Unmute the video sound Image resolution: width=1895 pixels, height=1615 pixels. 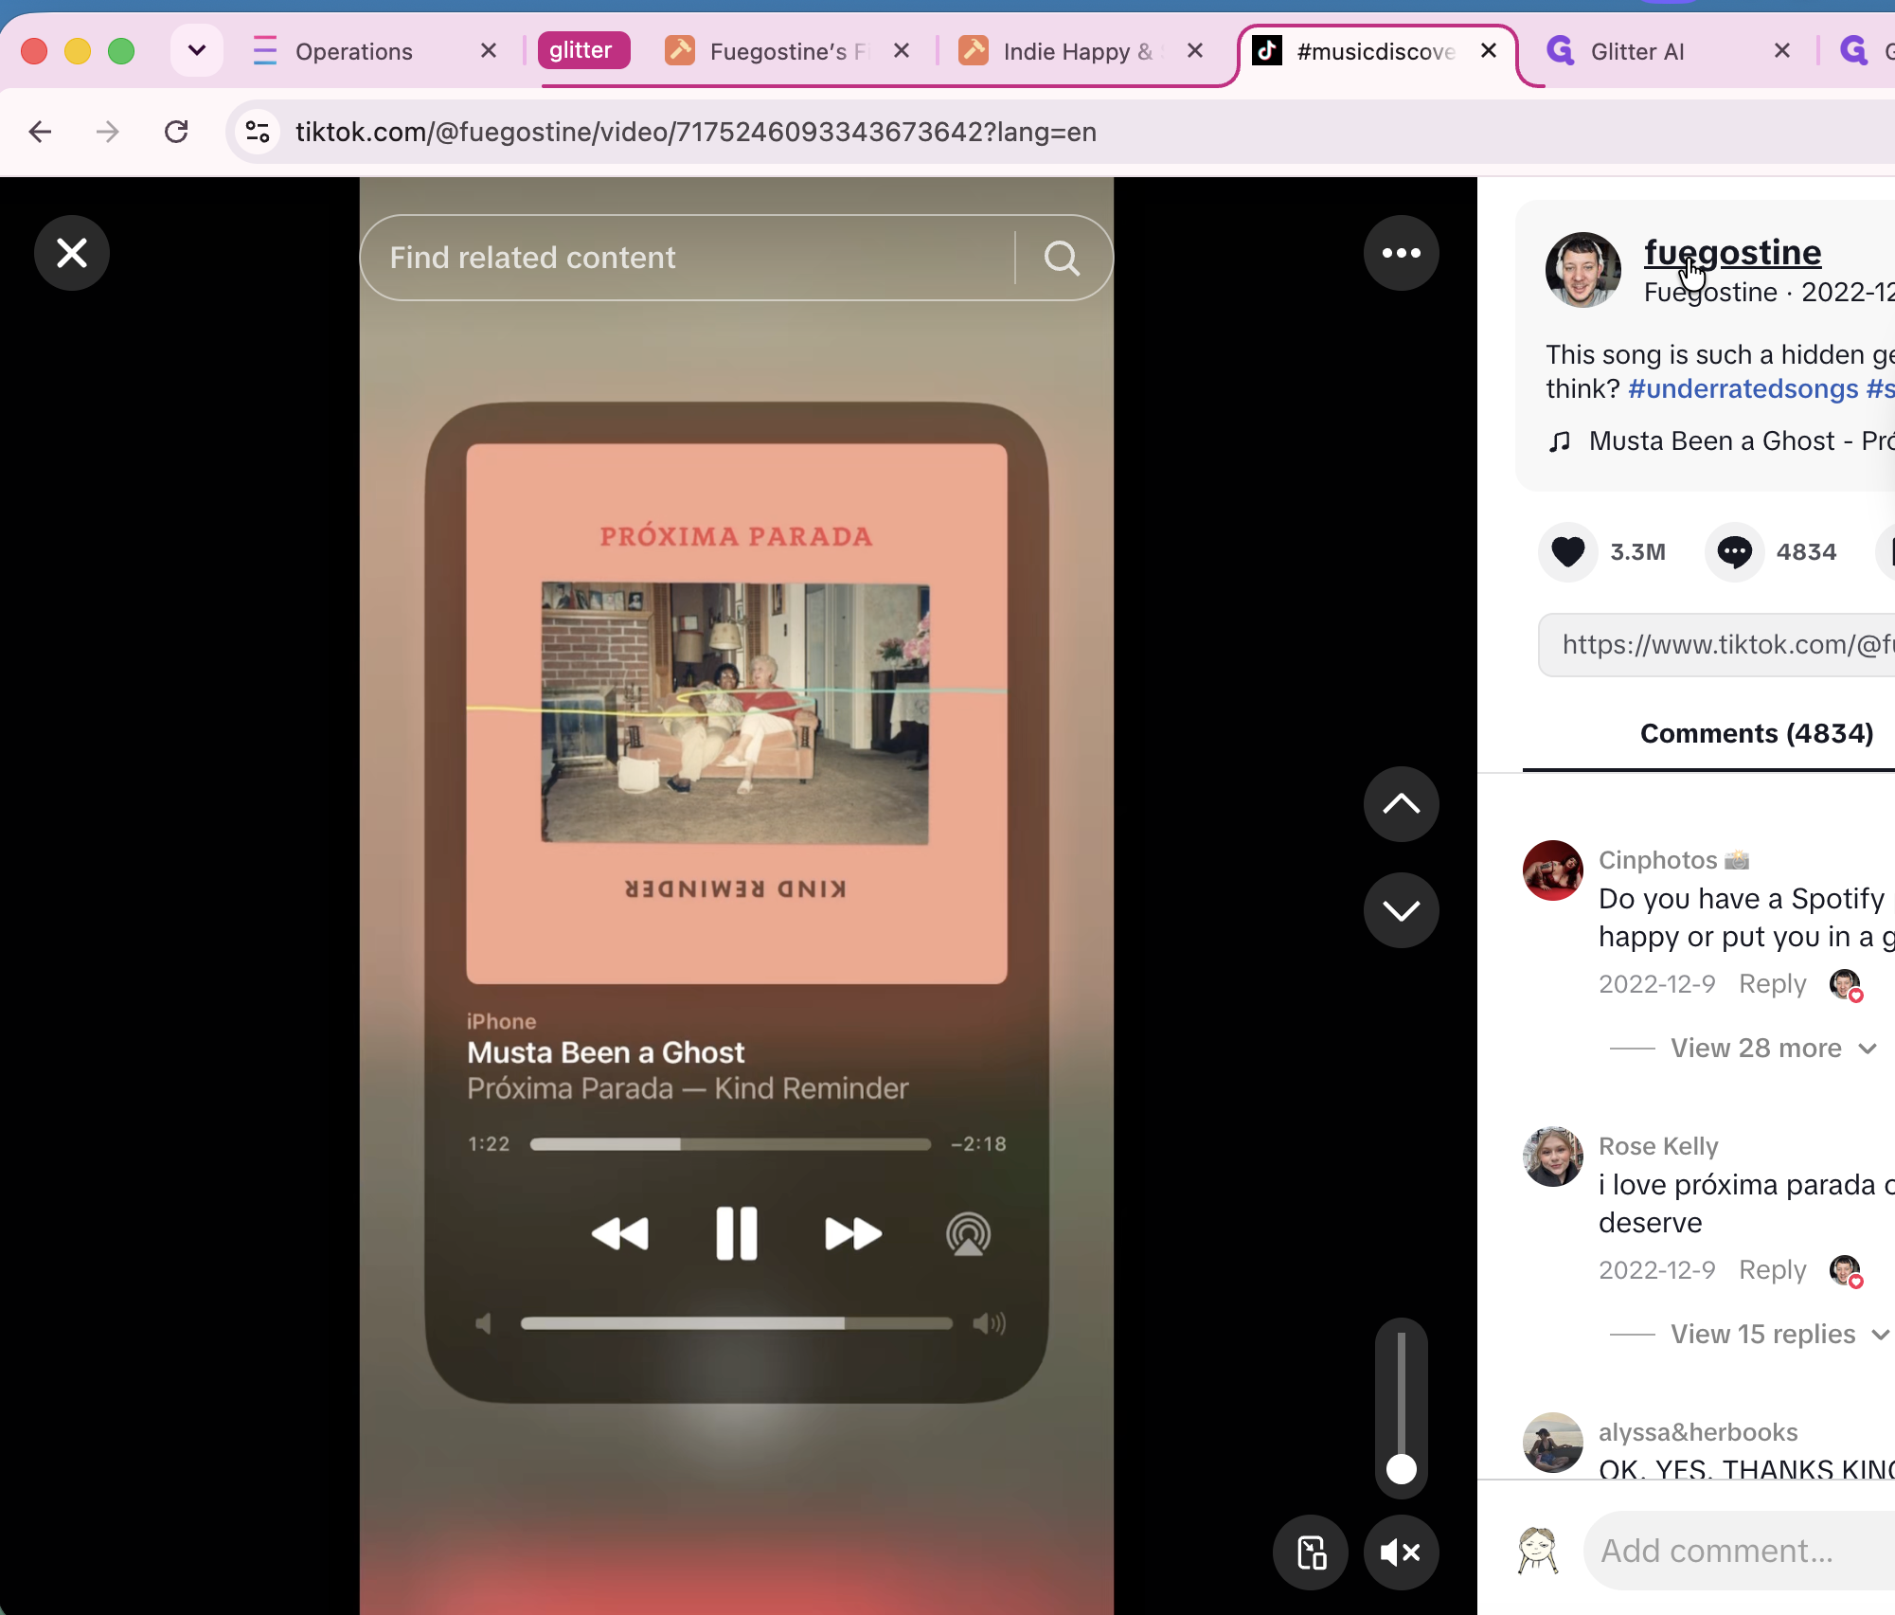point(1401,1552)
